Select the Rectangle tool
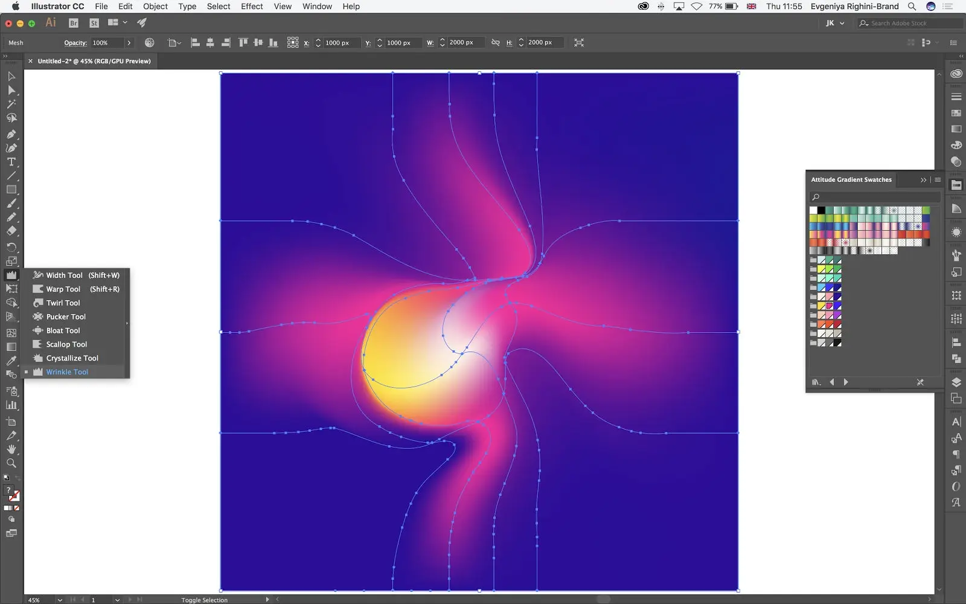Screen dimensions: 966x604 click(11, 189)
